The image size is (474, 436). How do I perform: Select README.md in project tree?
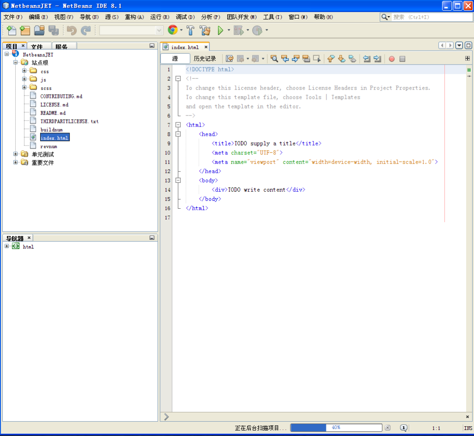[53, 113]
